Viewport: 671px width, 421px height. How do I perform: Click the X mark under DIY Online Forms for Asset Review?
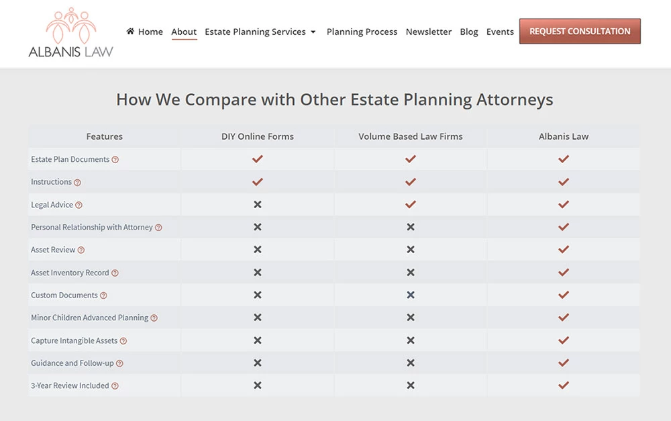tap(257, 250)
